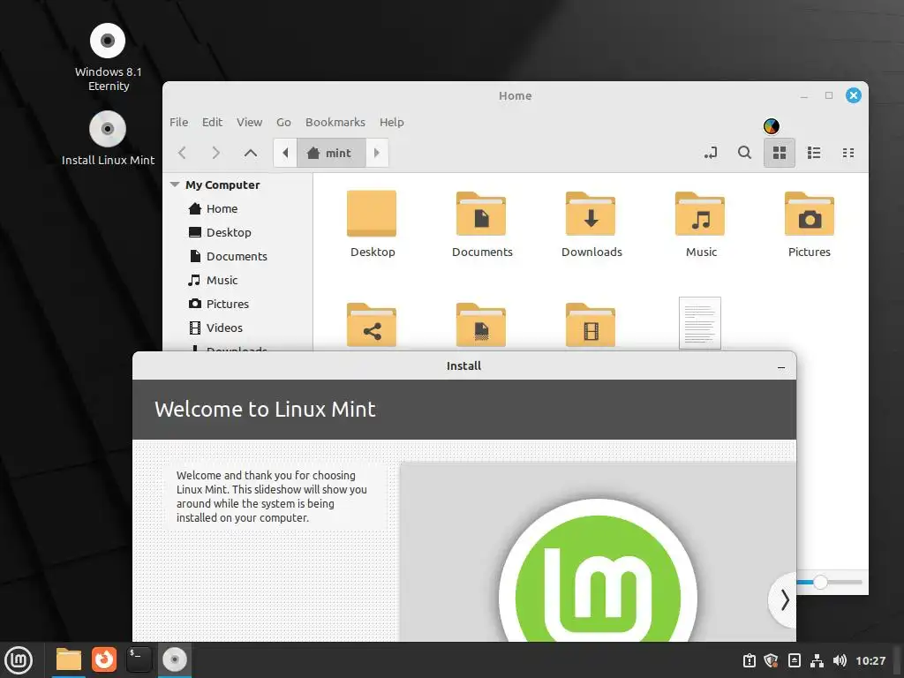Select the Videos folder icon
904x678 pixels.
591,325
